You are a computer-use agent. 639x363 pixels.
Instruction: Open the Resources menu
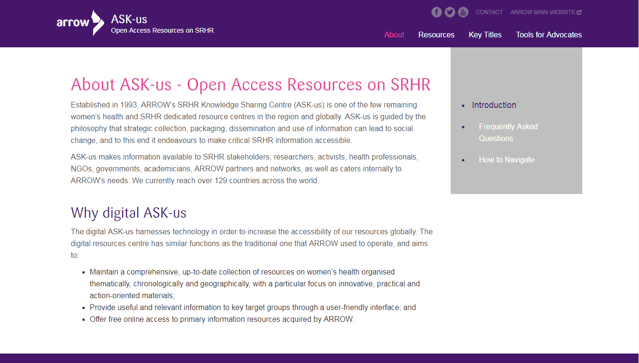[436, 35]
